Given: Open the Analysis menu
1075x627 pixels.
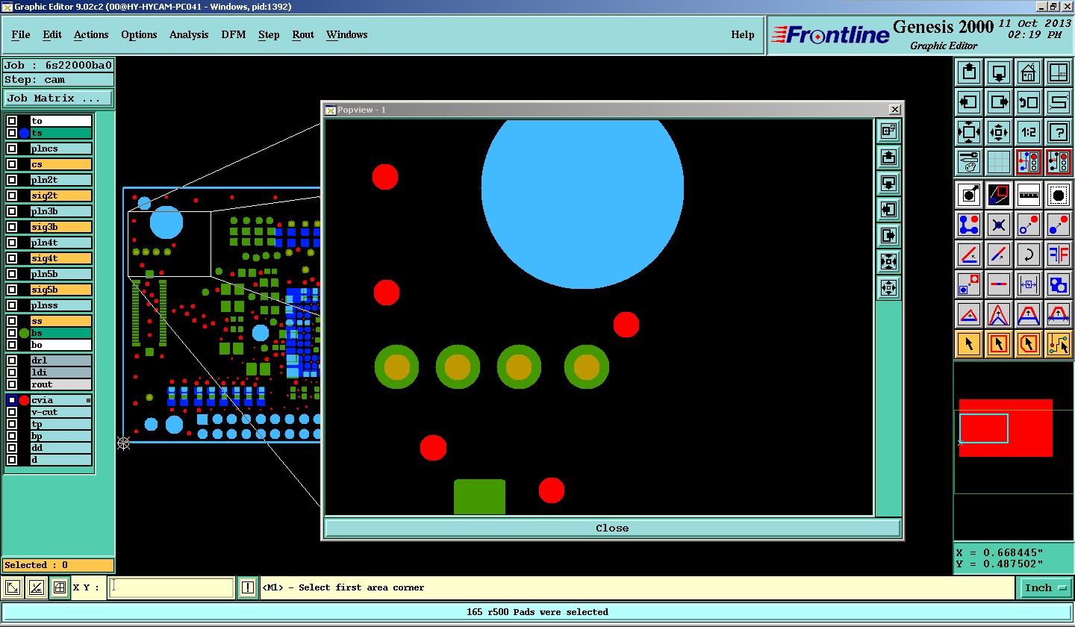Looking at the screenshot, I should pos(189,34).
